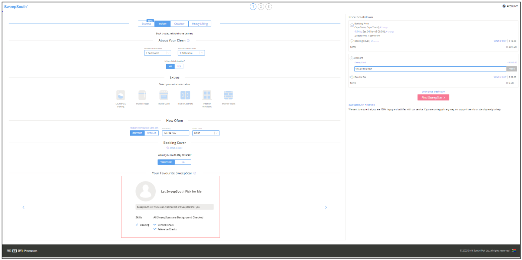Click the About Your Clean info icon
The height and width of the screenshot is (260, 522).
tap(188, 41)
